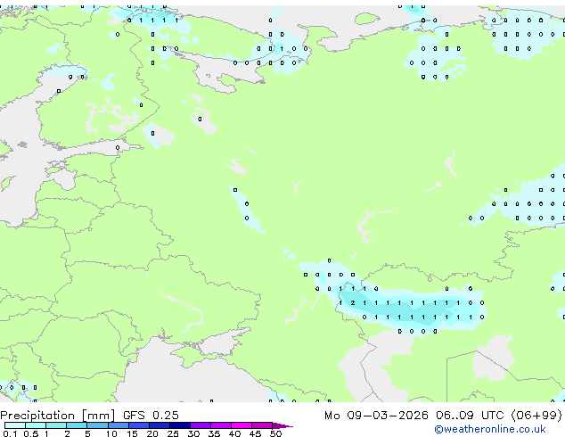Select the legend swatch between 1 and 2
The width and height of the screenshot is (565, 437).
[x=56, y=425]
